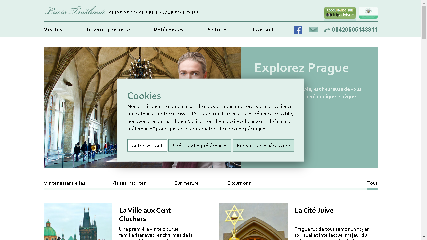Click the phone number 00420606148311
Viewport: 427px width, 240px height.
click(351, 30)
